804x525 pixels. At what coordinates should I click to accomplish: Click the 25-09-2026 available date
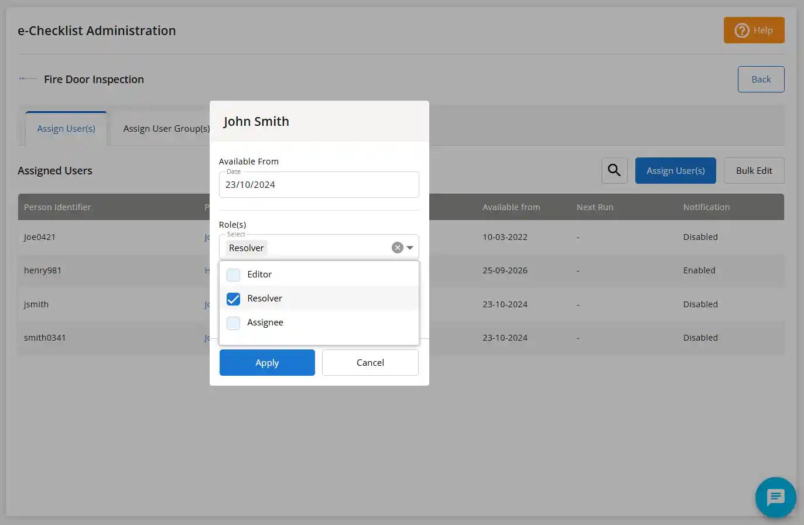point(505,270)
